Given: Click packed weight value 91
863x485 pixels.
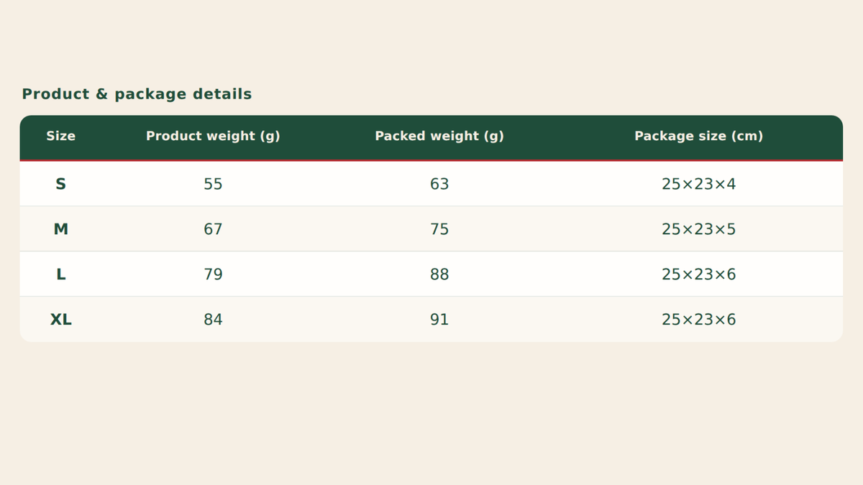Looking at the screenshot, I should [x=439, y=320].
